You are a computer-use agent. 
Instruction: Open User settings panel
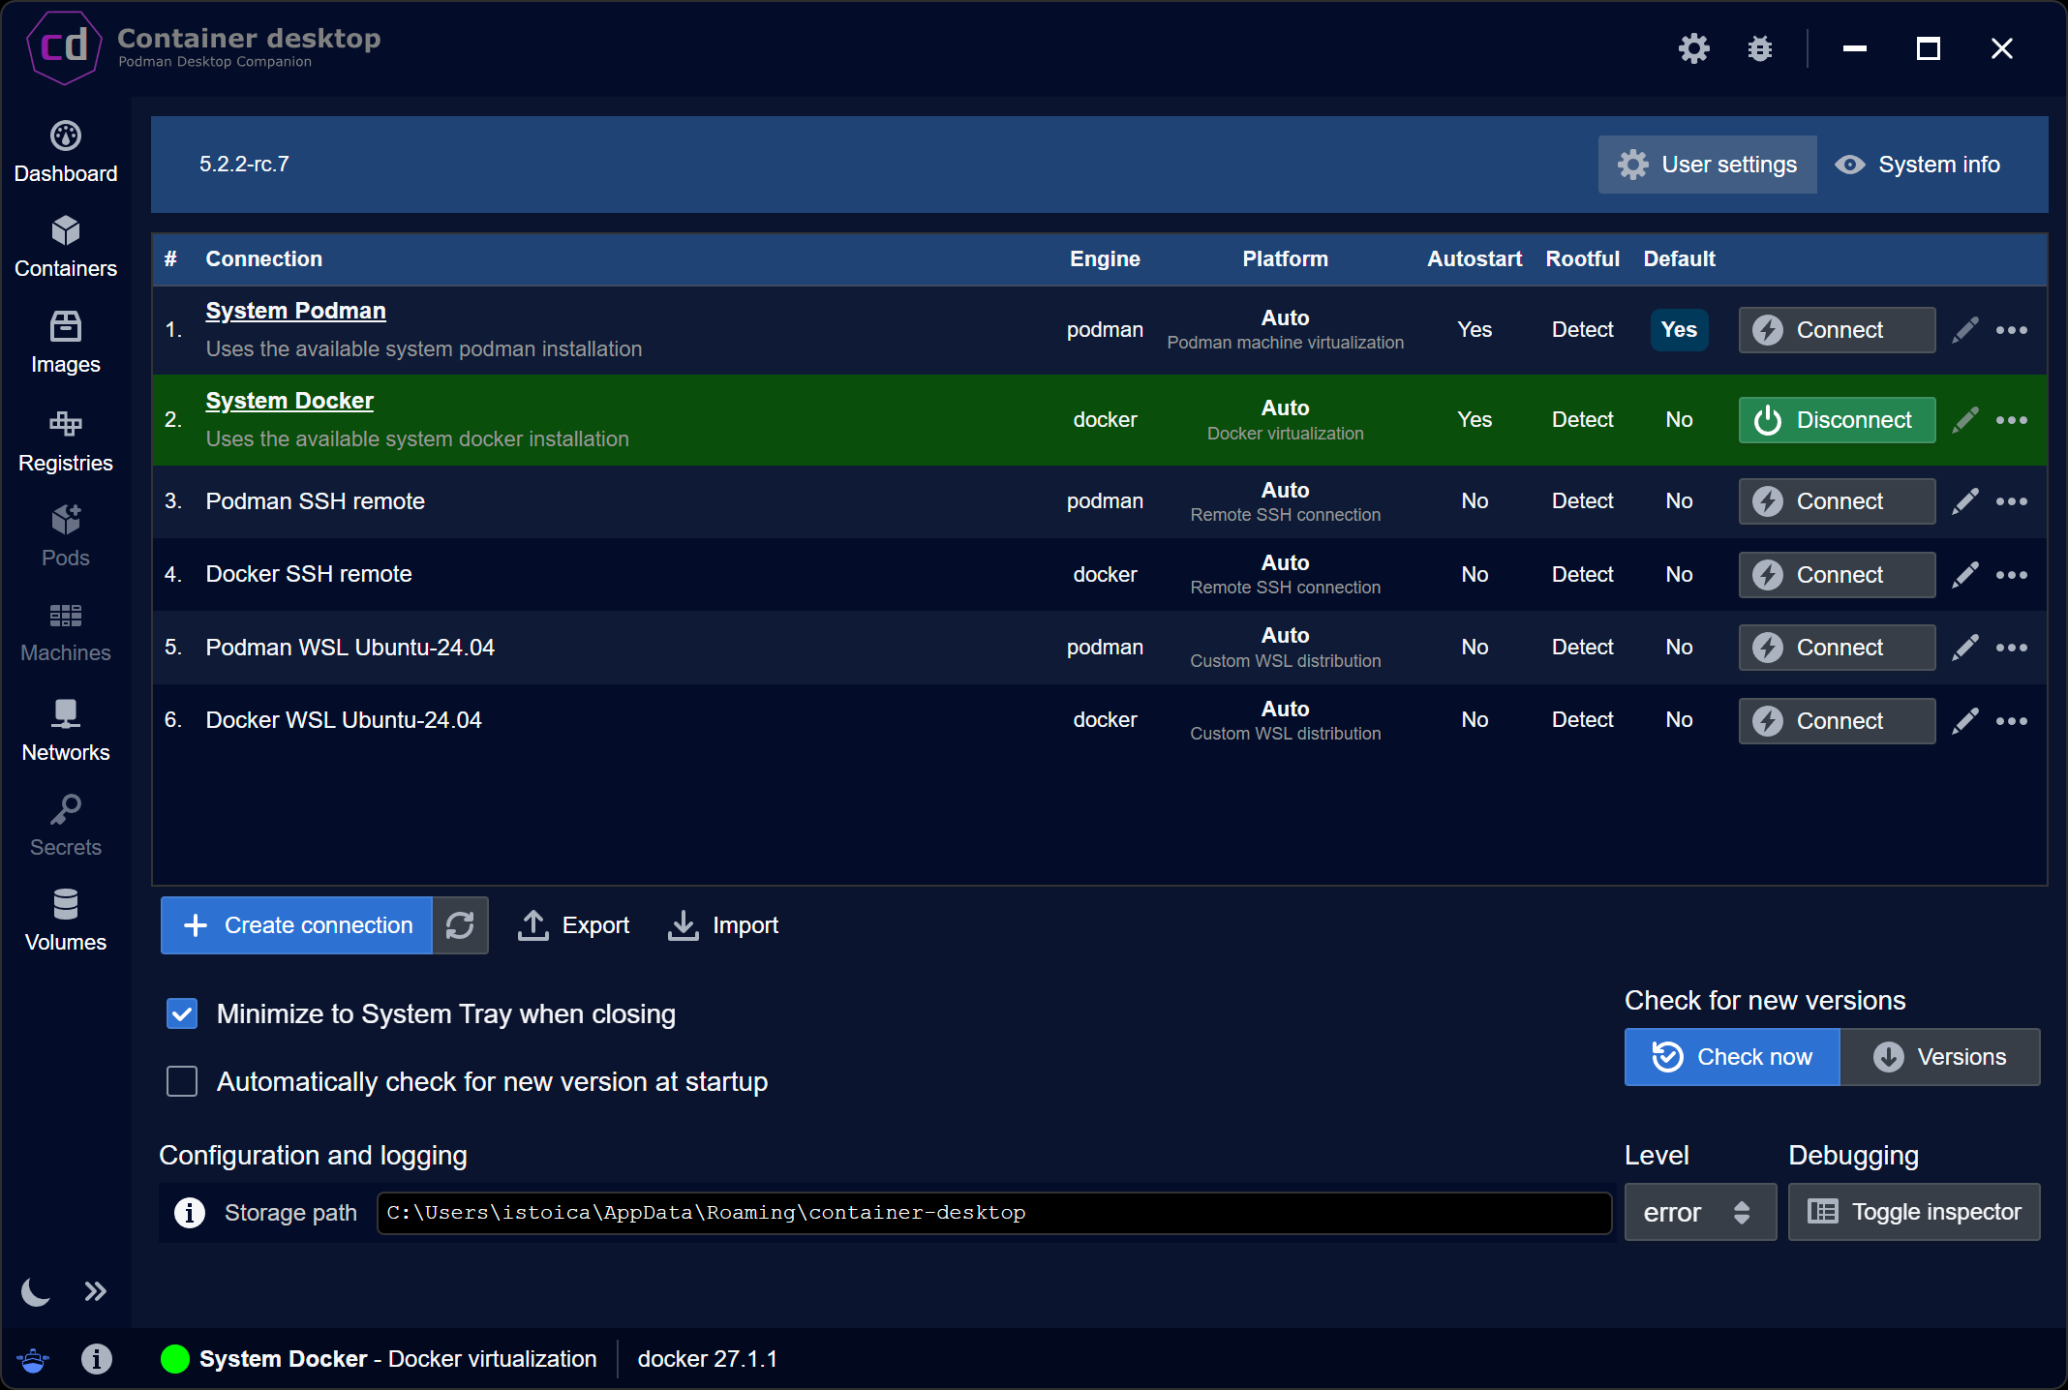tap(1707, 165)
